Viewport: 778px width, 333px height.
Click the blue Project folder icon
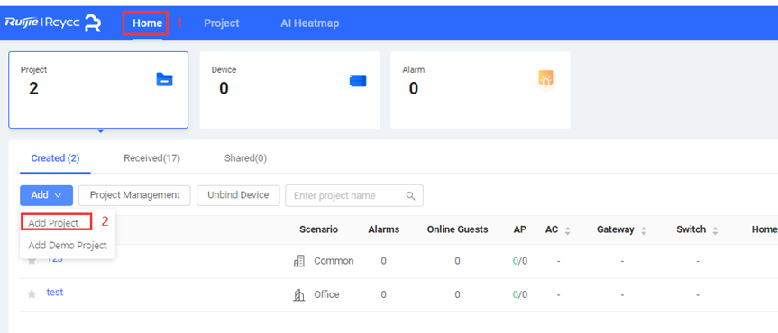165,79
